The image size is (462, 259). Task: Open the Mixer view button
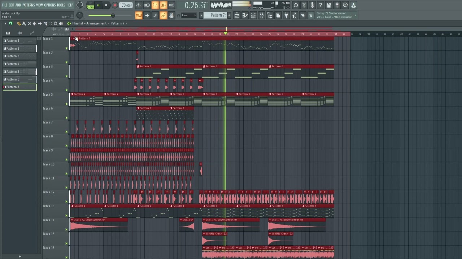pos(262,15)
